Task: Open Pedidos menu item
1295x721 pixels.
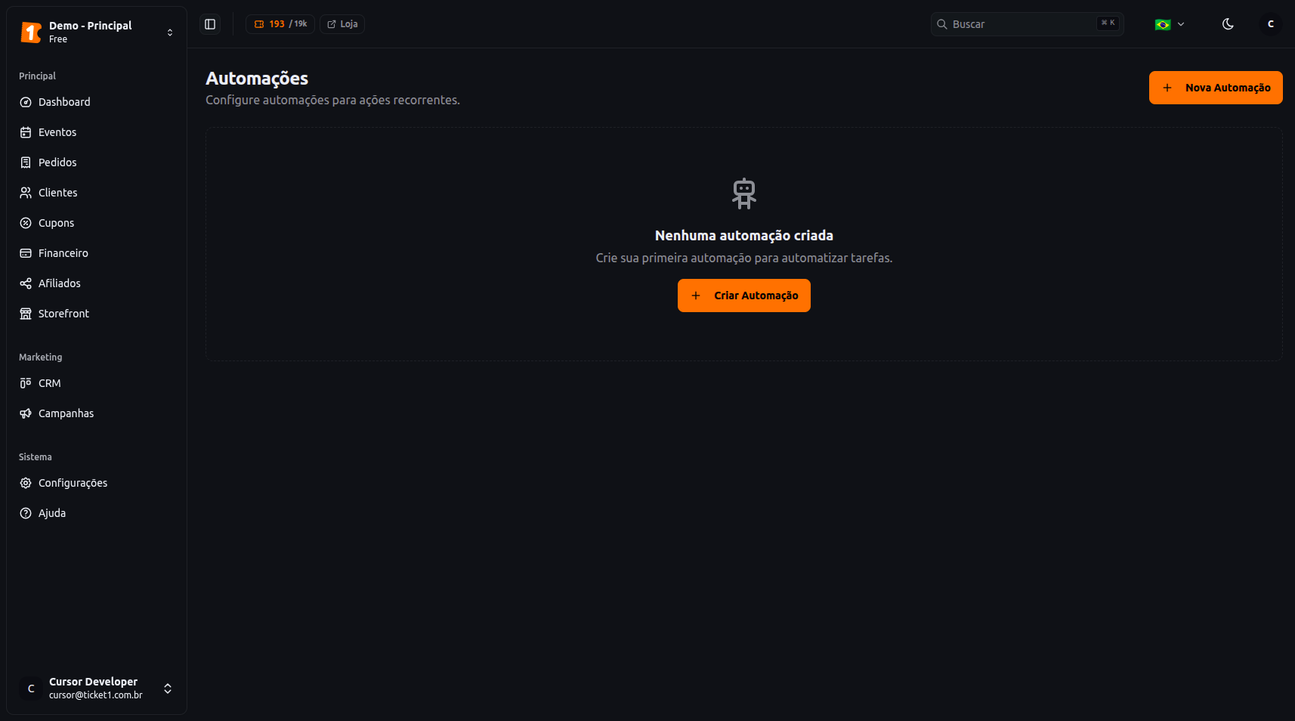Action: pyautogui.click(x=97, y=162)
